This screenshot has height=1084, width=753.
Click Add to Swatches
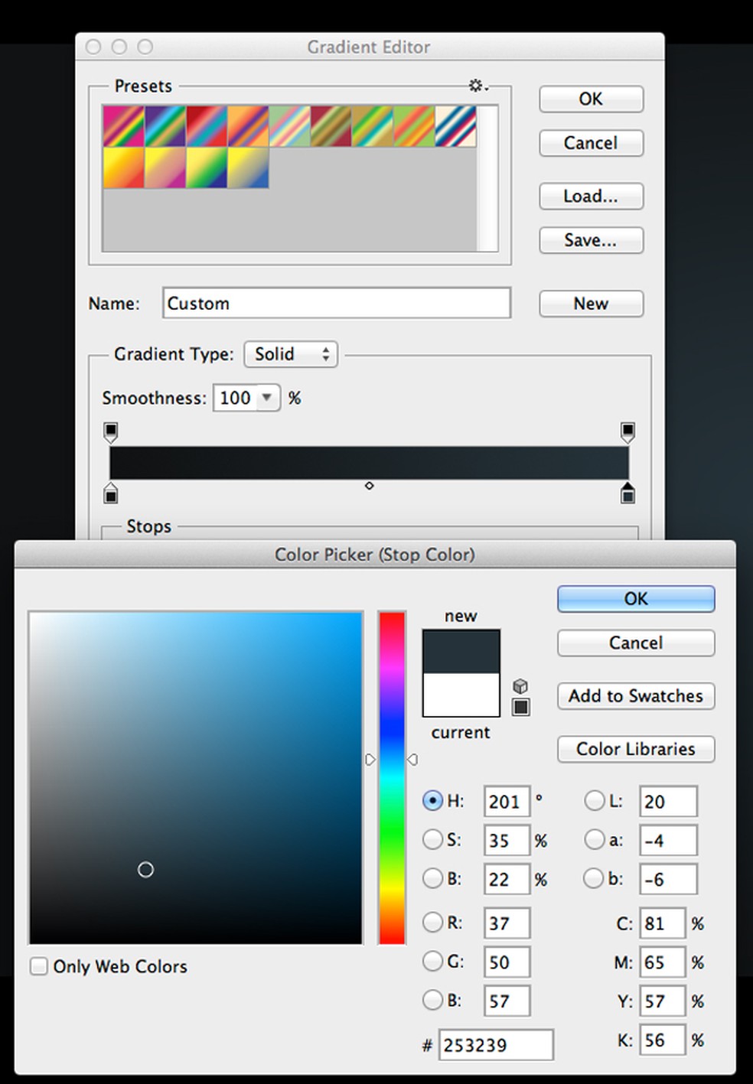point(636,696)
